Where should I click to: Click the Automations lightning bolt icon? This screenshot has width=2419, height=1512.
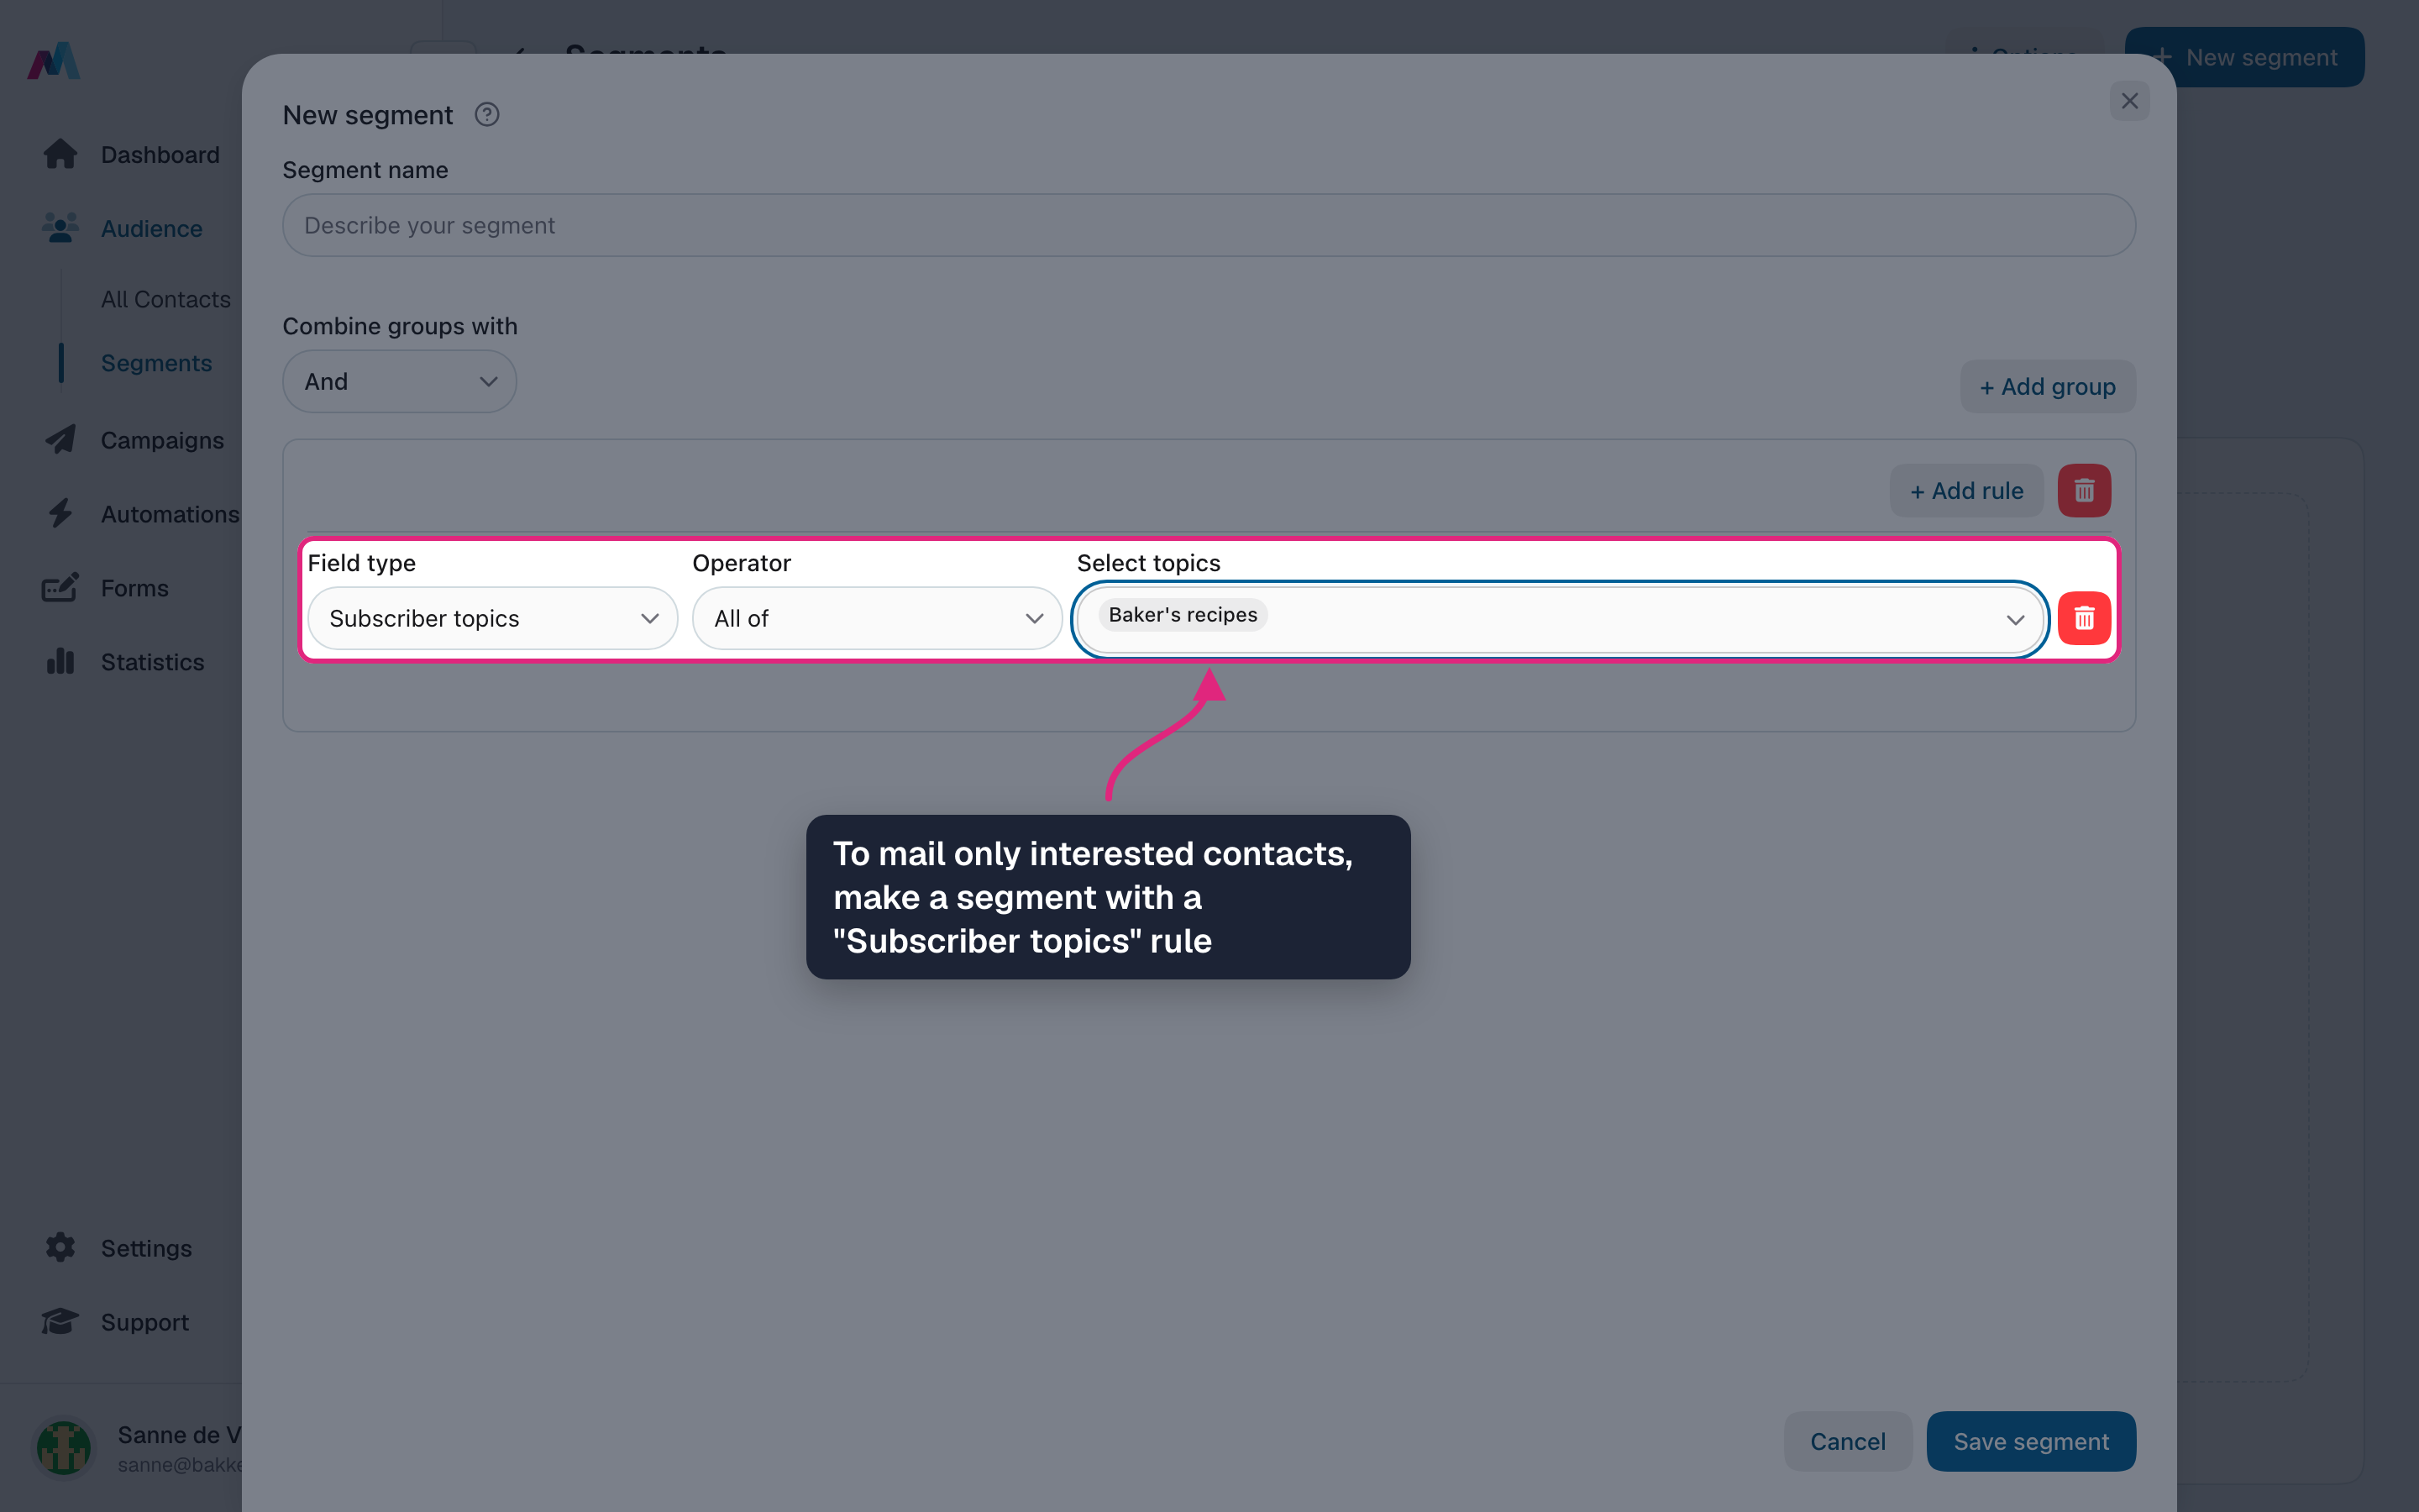coord(60,514)
